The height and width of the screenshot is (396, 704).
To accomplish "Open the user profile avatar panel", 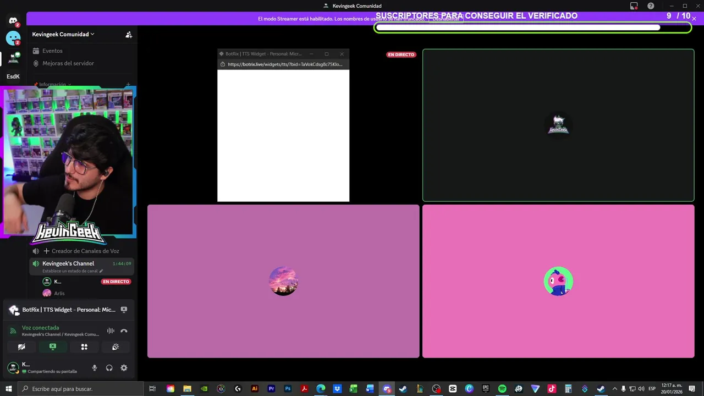I will (13, 368).
